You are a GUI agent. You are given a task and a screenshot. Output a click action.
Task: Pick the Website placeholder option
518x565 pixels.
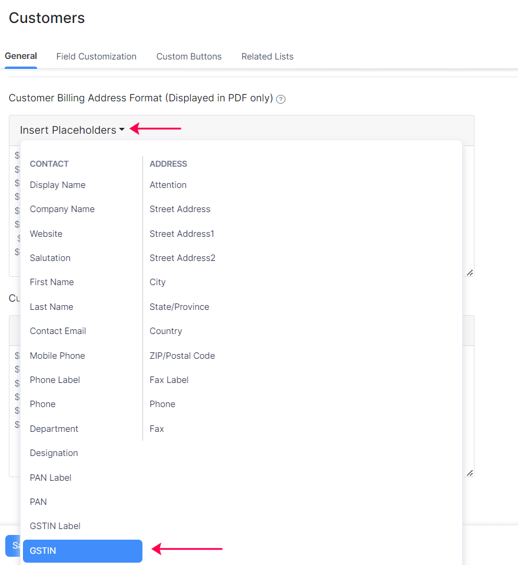pos(46,234)
